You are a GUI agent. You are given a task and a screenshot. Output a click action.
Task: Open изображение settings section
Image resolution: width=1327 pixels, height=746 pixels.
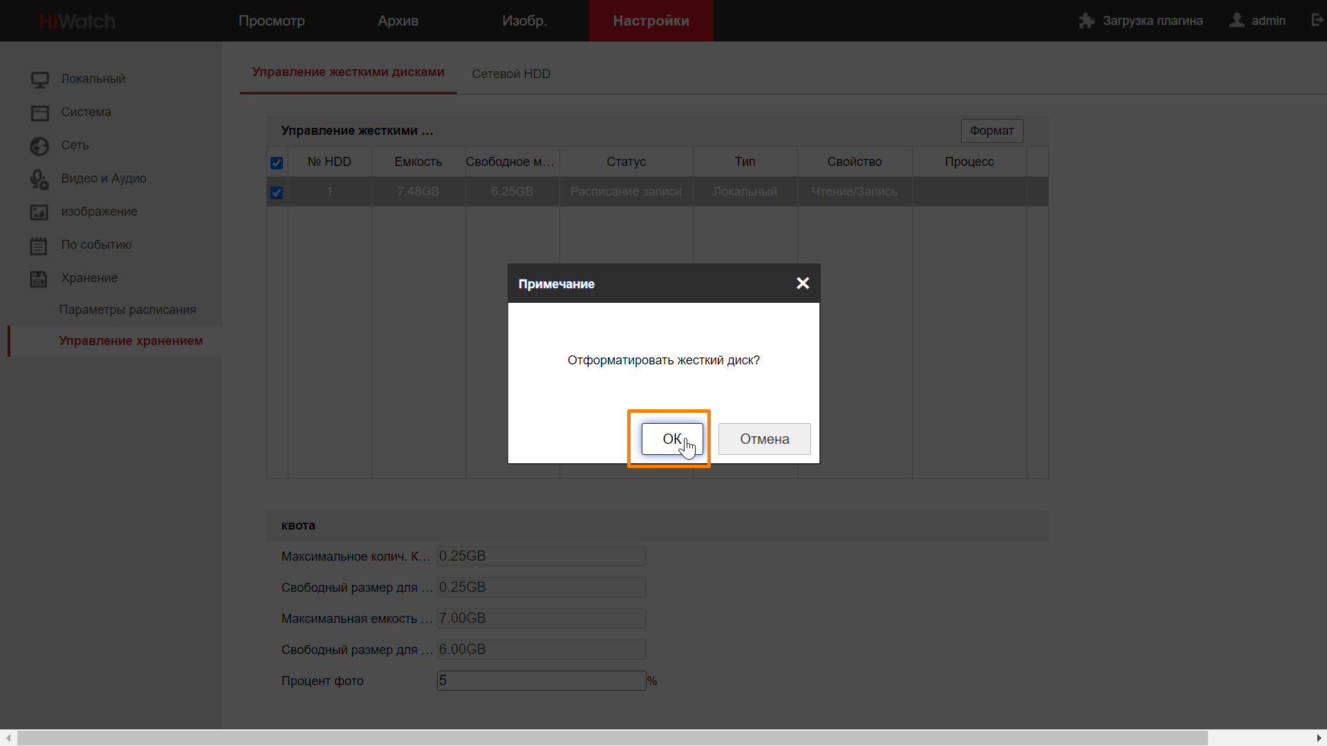[99, 212]
